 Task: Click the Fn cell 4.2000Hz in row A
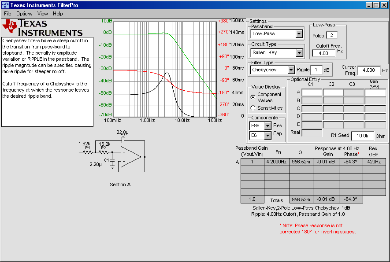[x=277, y=162]
